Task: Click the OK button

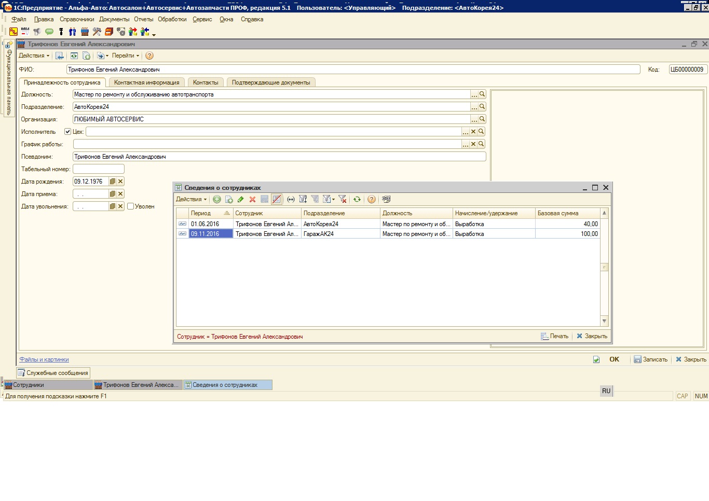Action: pos(615,359)
